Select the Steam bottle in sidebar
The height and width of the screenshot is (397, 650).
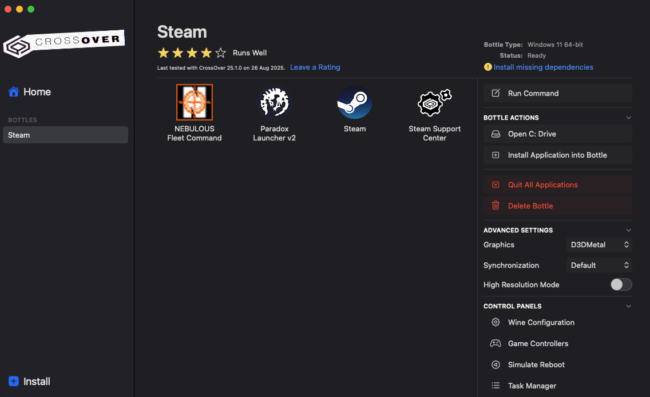pyautogui.click(x=65, y=135)
